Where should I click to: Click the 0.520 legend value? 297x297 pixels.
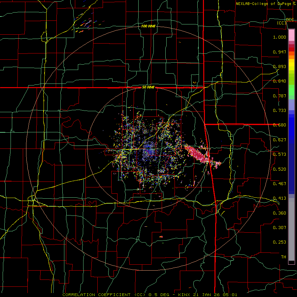coord(280,169)
